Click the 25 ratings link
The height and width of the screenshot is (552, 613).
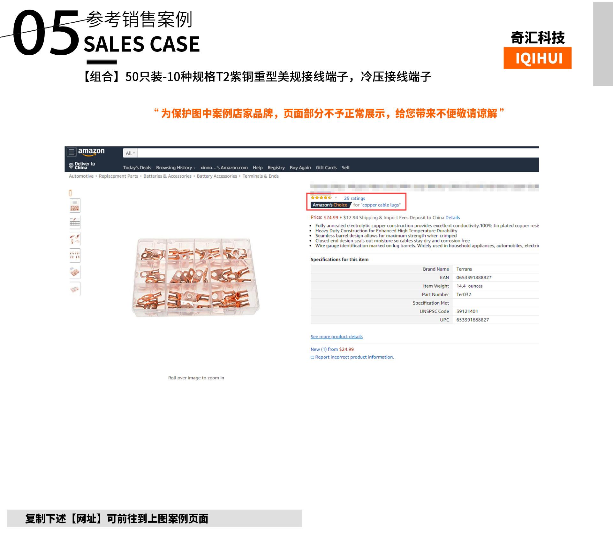click(354, 198)
